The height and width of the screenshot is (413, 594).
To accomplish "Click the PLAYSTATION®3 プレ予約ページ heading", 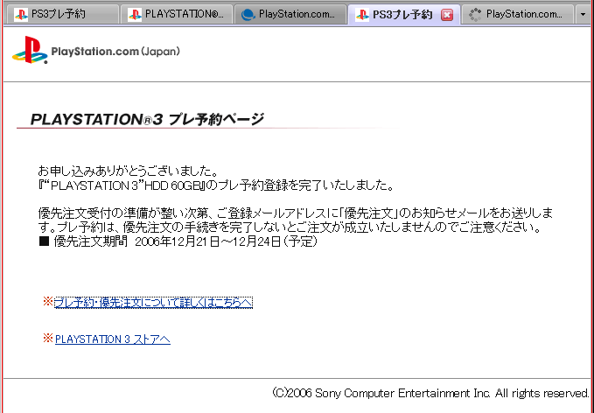I will tap(147, 119).
